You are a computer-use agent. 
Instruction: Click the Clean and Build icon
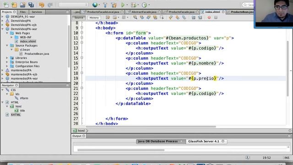click(114, 5)
